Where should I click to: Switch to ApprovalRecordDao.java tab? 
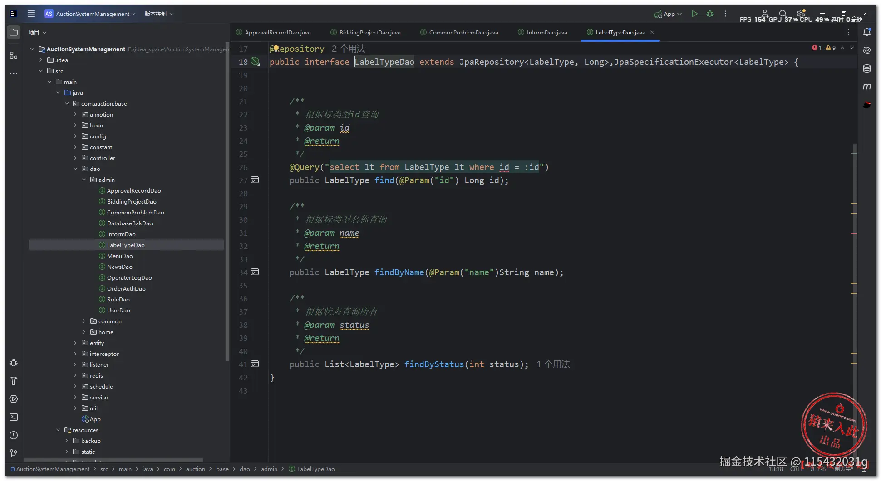tap(274, 32)
